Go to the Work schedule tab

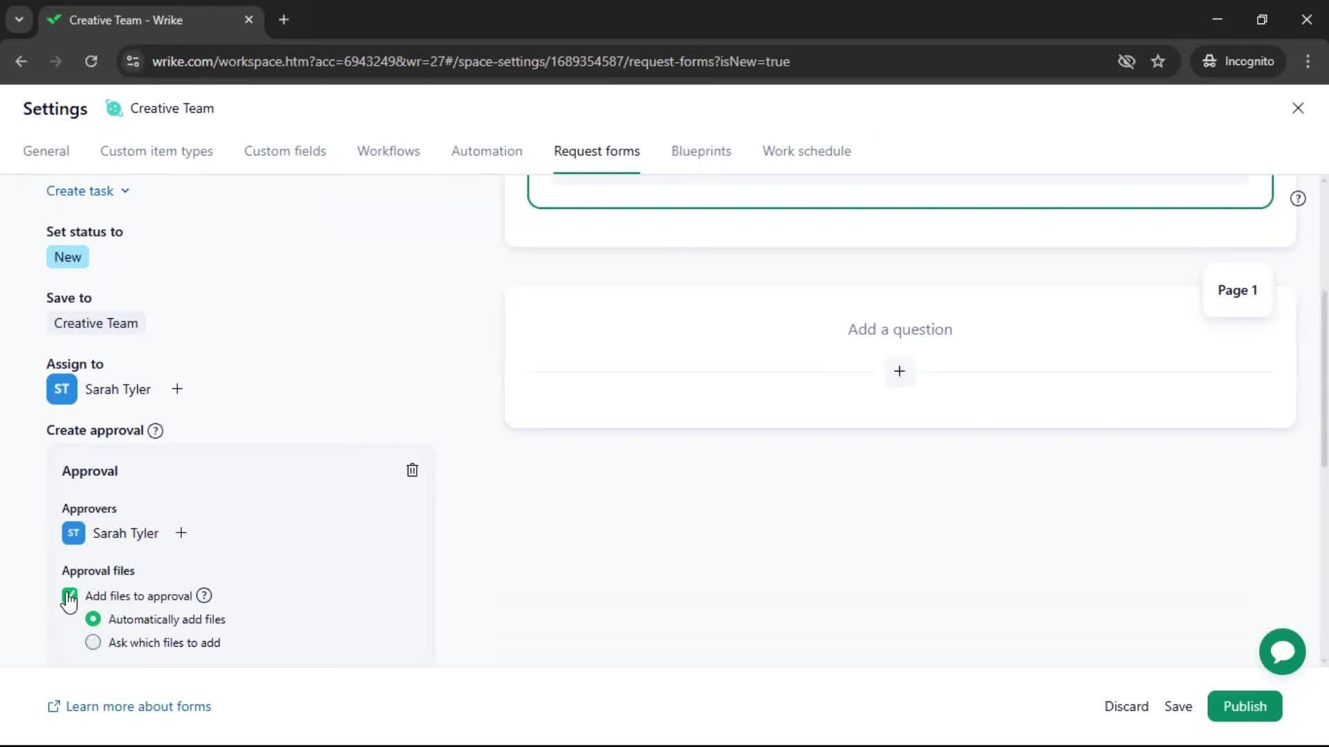(807, 151)
